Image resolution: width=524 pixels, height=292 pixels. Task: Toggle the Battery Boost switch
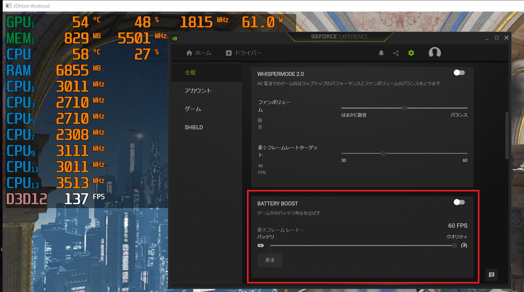[x=459, y=202]
